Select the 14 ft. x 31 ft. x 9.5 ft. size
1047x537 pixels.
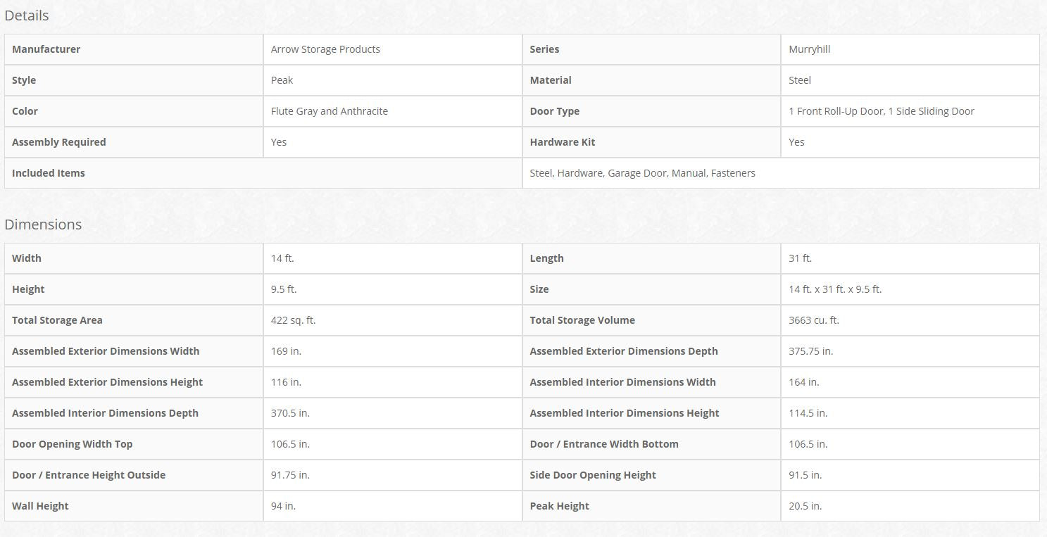pyautogui.click(x=835, y=289)
